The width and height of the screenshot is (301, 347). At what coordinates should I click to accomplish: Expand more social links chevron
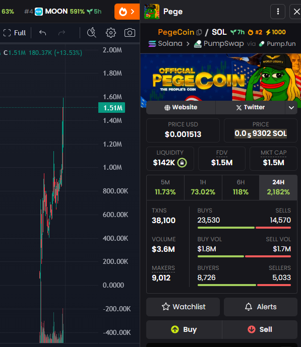pyautogui.click(x=291, y=108)
